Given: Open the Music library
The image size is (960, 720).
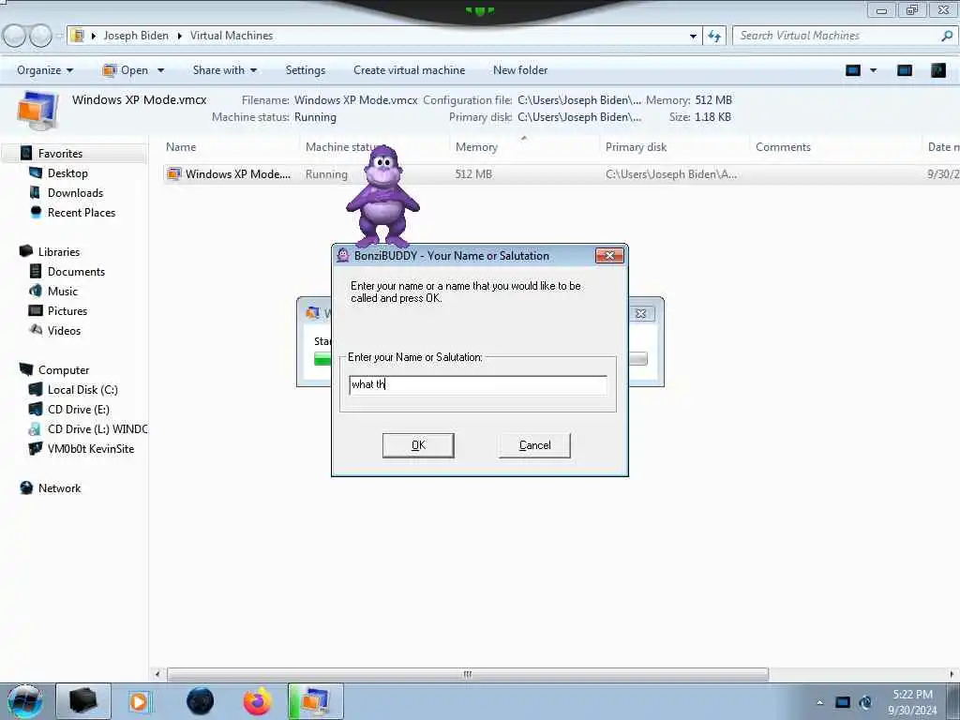Looking at the screenshot, I should tap(63, 291).
